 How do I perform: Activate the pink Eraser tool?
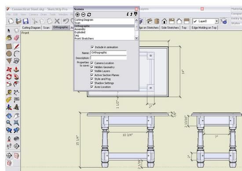click(16, 38)
